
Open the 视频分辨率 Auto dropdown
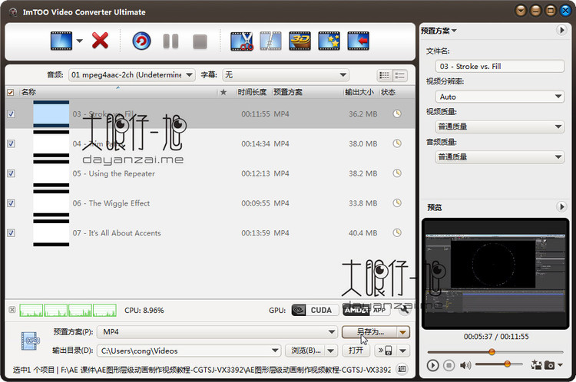pyautogui.click(x=500, y=97)
